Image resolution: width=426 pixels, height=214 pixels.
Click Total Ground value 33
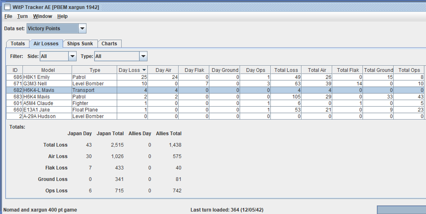378,97
